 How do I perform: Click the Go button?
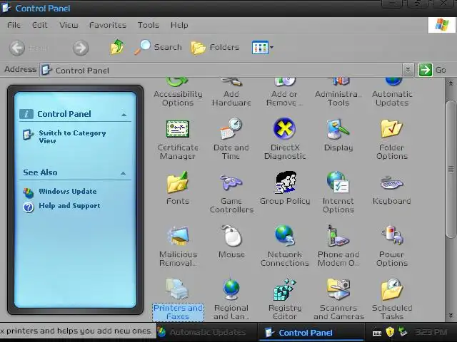point(433,70)
